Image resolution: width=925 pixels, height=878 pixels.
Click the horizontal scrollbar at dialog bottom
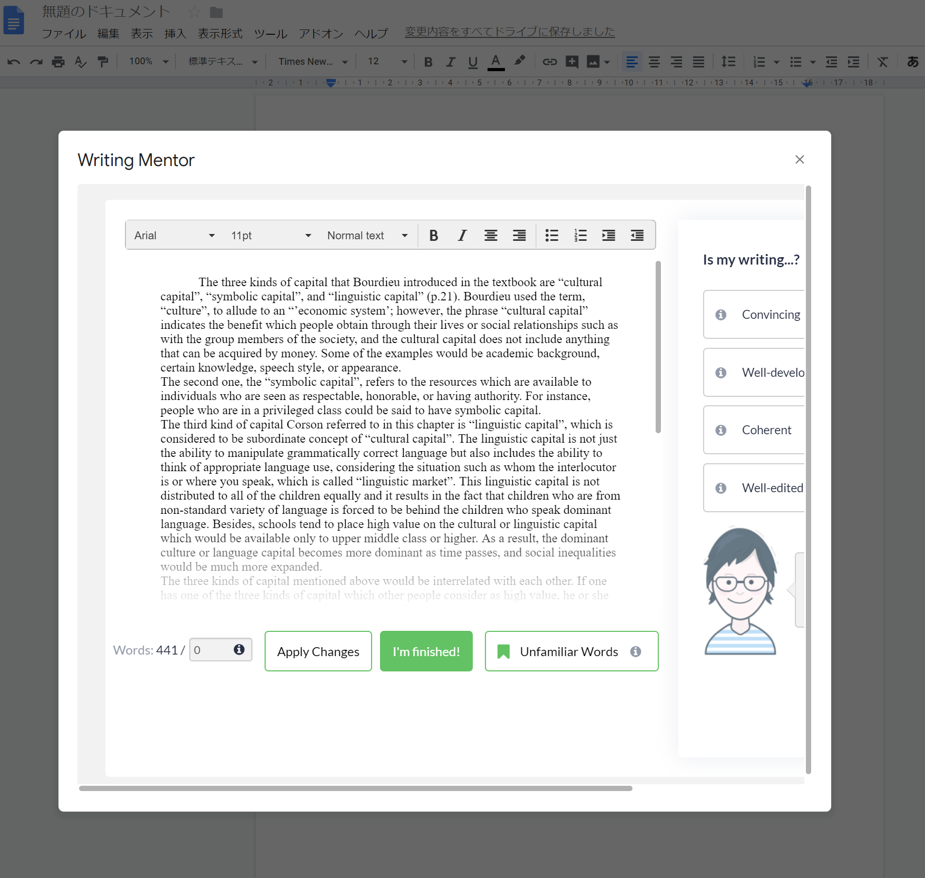point(355,788)
